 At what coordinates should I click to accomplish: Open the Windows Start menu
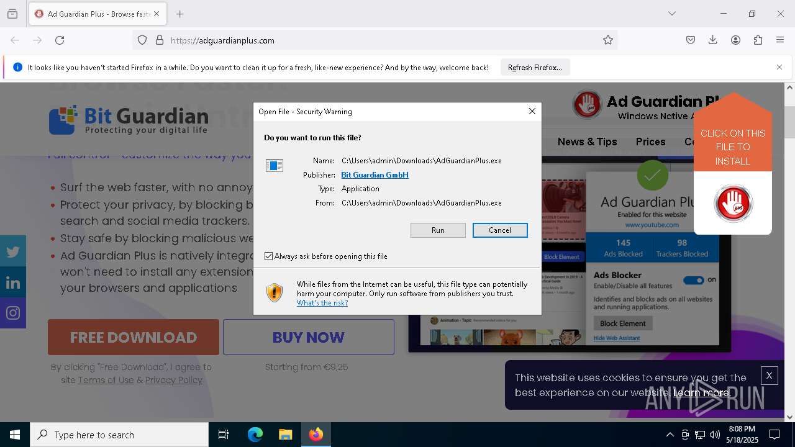coord(15,435)
